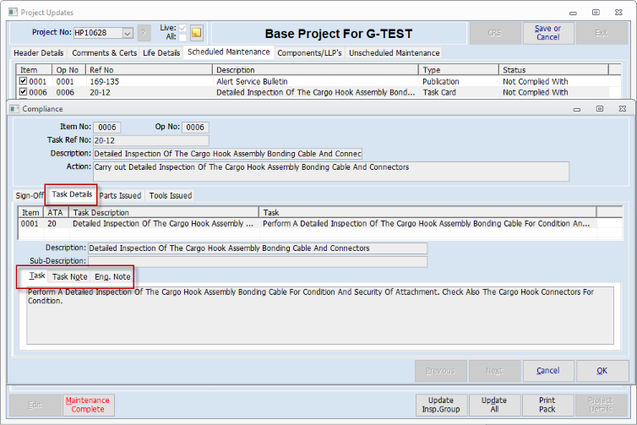Viewport: 637px width, 425px height.
Task: Click the top Description field in Compliance
Action: (x=227, y=154)
